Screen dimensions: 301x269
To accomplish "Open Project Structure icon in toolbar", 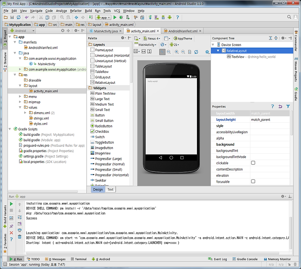I will pyautogui.click(x=142, y=18).
